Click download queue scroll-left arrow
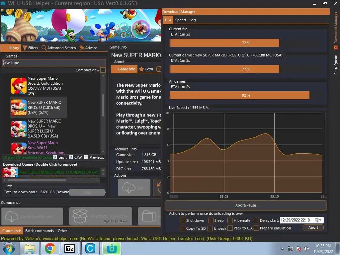The height and width of the screenshot is (255, 340). pyautogui.click(x=5, y=180)
